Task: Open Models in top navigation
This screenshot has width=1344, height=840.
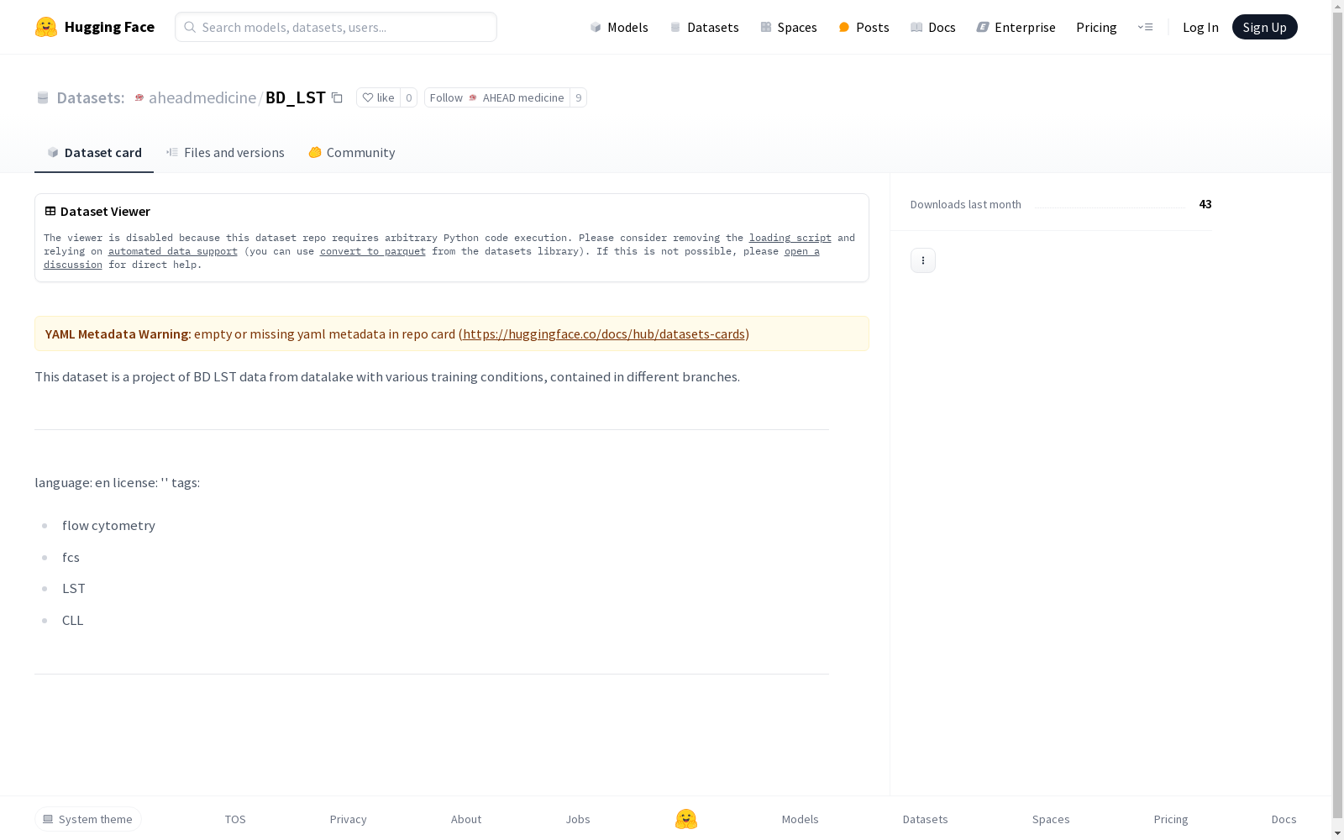Action: (619, 27)
